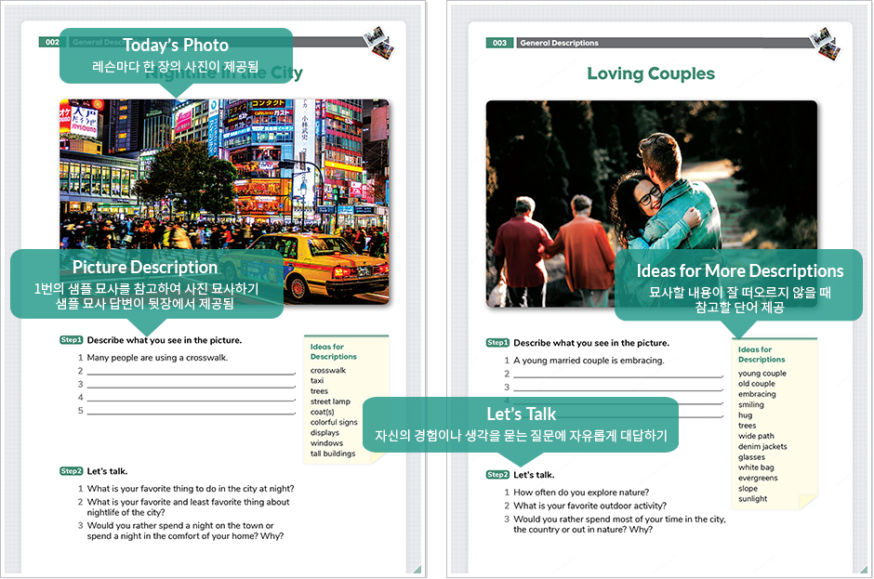Click the Step1 badge on the right page
Screen dimensions: 874x579
point(498,343)
